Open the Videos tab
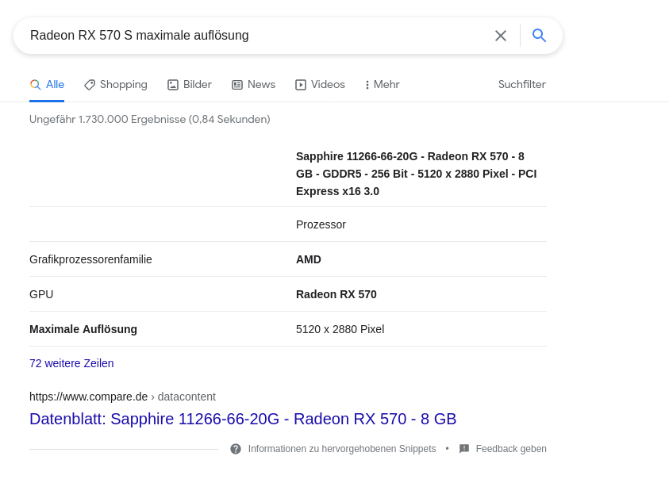Viewport: 669px width, 483px height. coord(320,85)
